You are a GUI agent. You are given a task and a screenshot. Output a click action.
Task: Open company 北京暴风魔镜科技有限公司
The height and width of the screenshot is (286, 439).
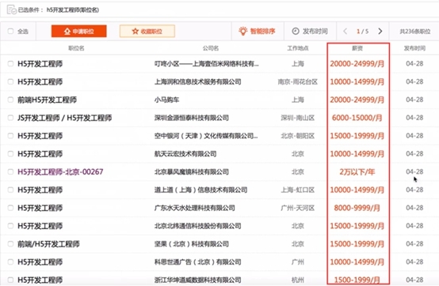pos(192,172)
